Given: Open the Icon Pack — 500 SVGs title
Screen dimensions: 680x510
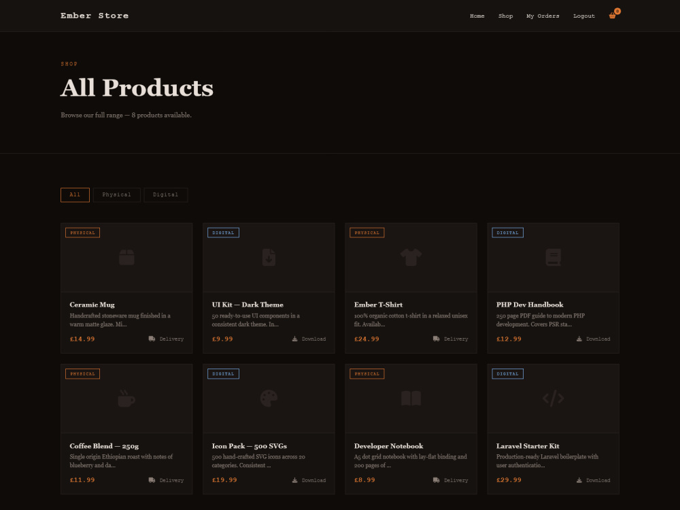Looking at the screenshot, I should [x=250, y=446].
